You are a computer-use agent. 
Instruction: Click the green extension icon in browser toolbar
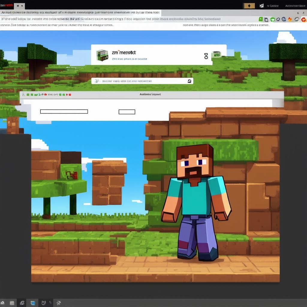[261, 19]
